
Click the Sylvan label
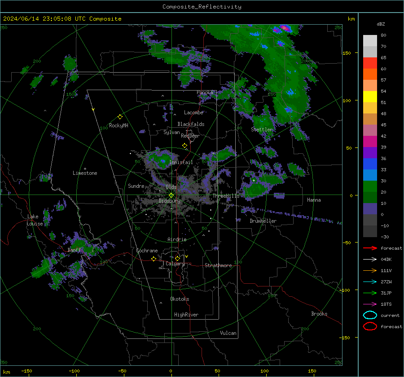click(171, 132)
